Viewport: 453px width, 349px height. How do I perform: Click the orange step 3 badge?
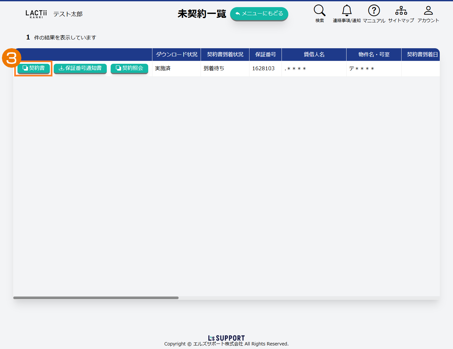click(x=11, y=58)
